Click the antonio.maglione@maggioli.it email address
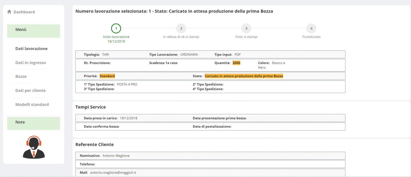411x177 pixels. [x=113, y=173]
